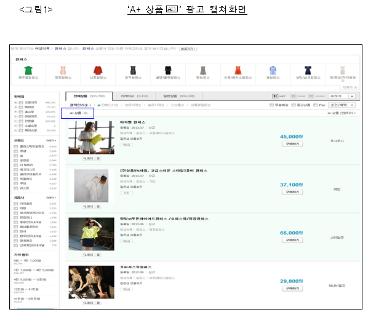The width and height of the screenshot is (368, 320).
Task: Open the 80개씩 items-per-page dropdown
Action: (342, 96)
